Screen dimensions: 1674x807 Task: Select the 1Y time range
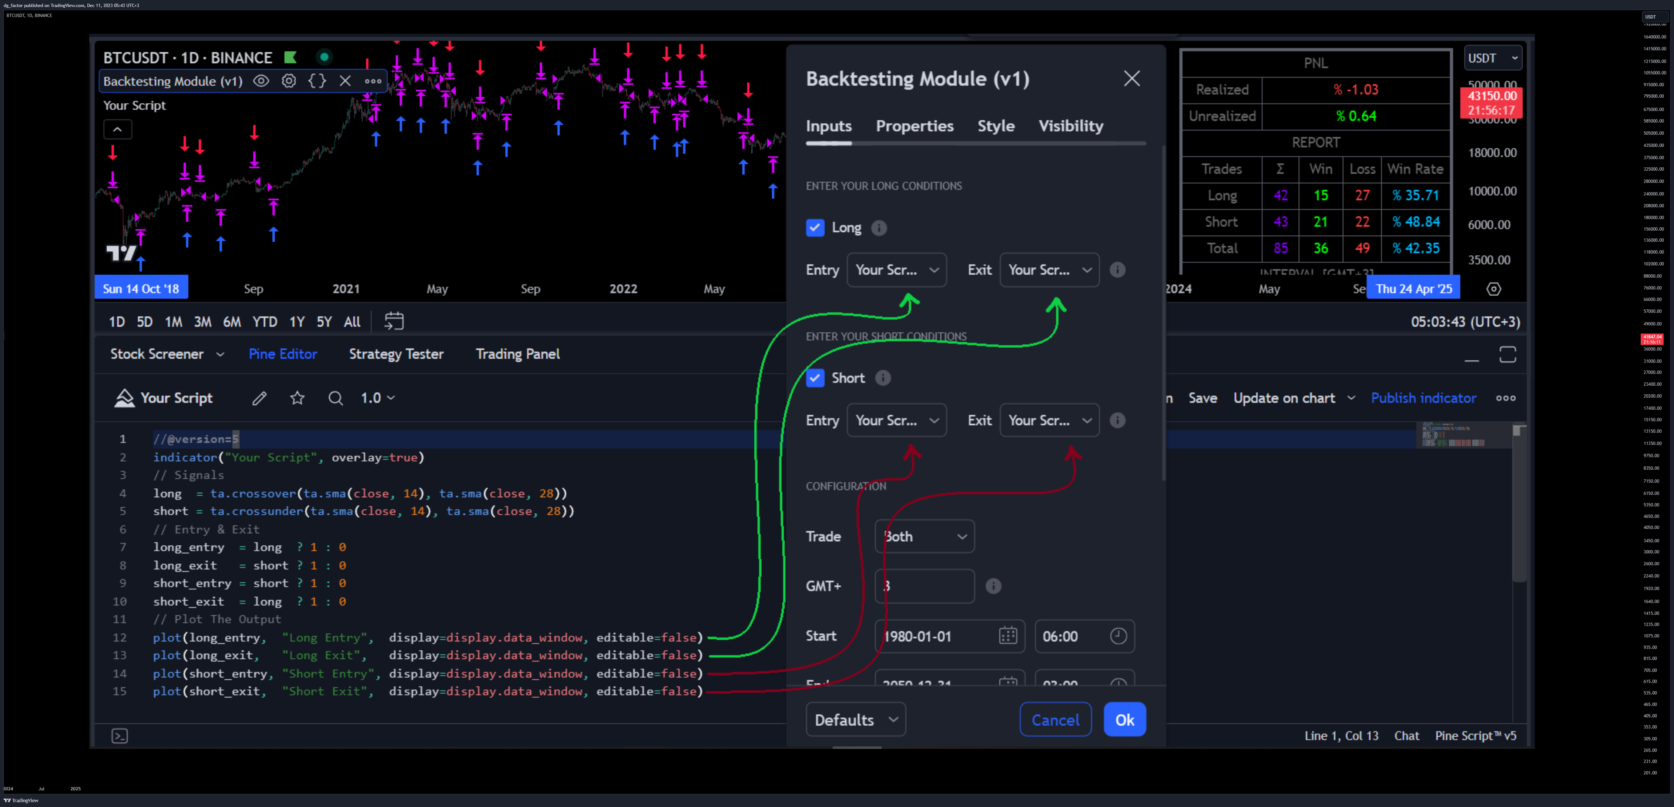click(297, 322)
